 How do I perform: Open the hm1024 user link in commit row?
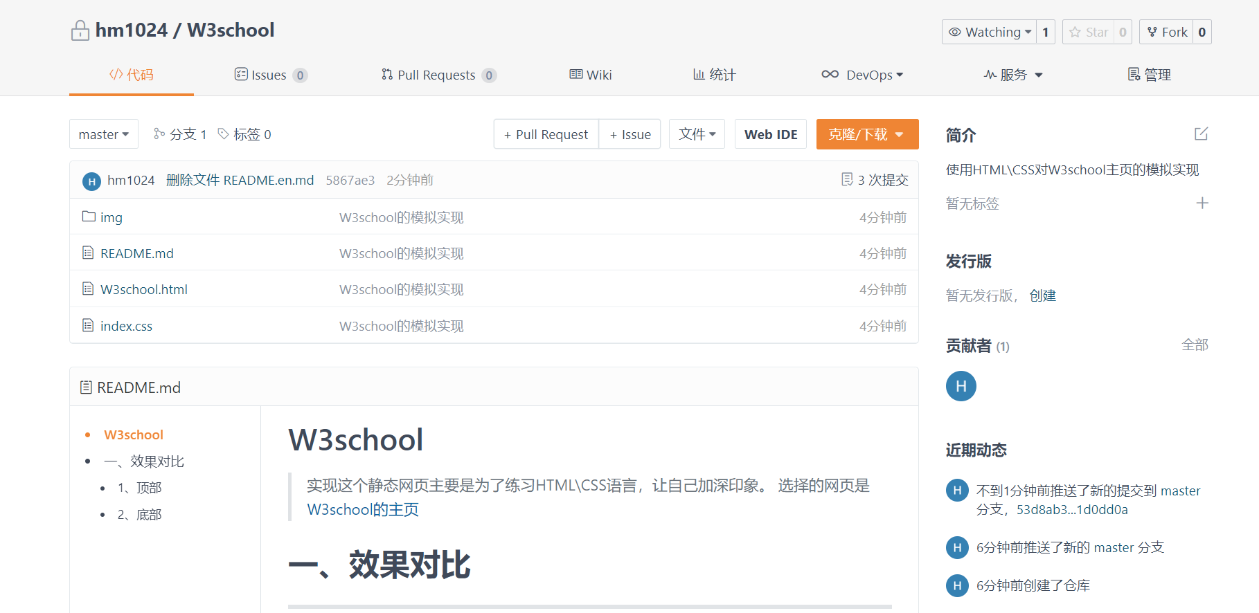(x=131, y=181)
